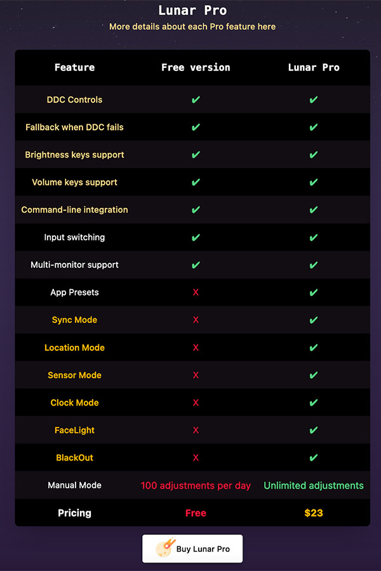Open the Clock Mode feature link
Screen dimensions: 381x571
tap(74, 402)
